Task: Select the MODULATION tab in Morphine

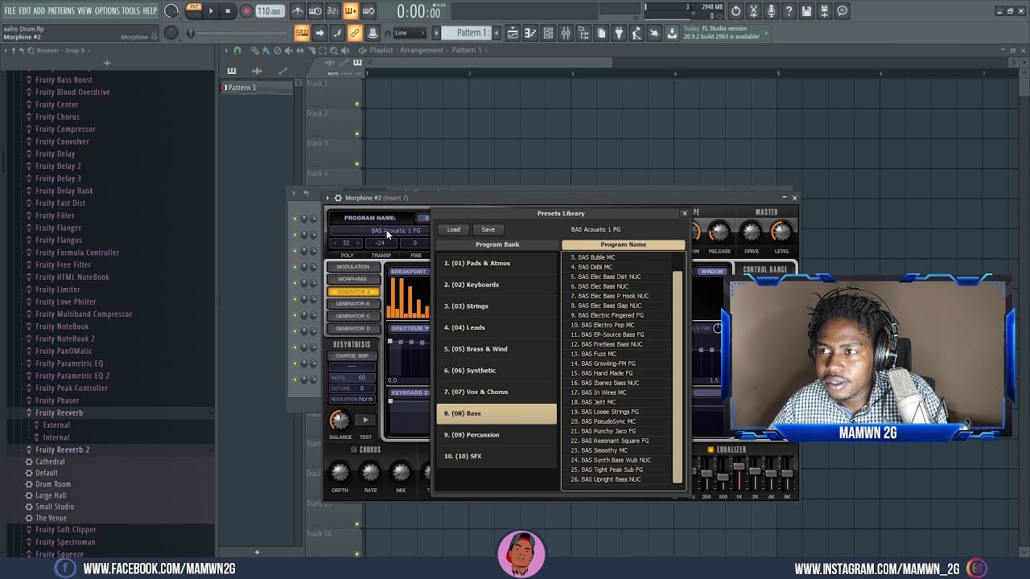Action: 353,267
